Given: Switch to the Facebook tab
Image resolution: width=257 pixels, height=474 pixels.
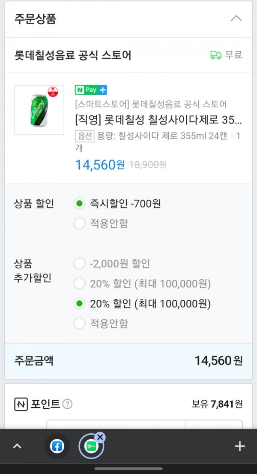Looking at the screenshot, I should (x=57, y=447).
